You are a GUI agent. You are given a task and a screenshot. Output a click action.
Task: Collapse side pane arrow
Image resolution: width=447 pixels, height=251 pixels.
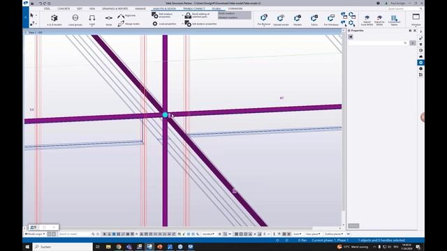click(x=420, y=31)
